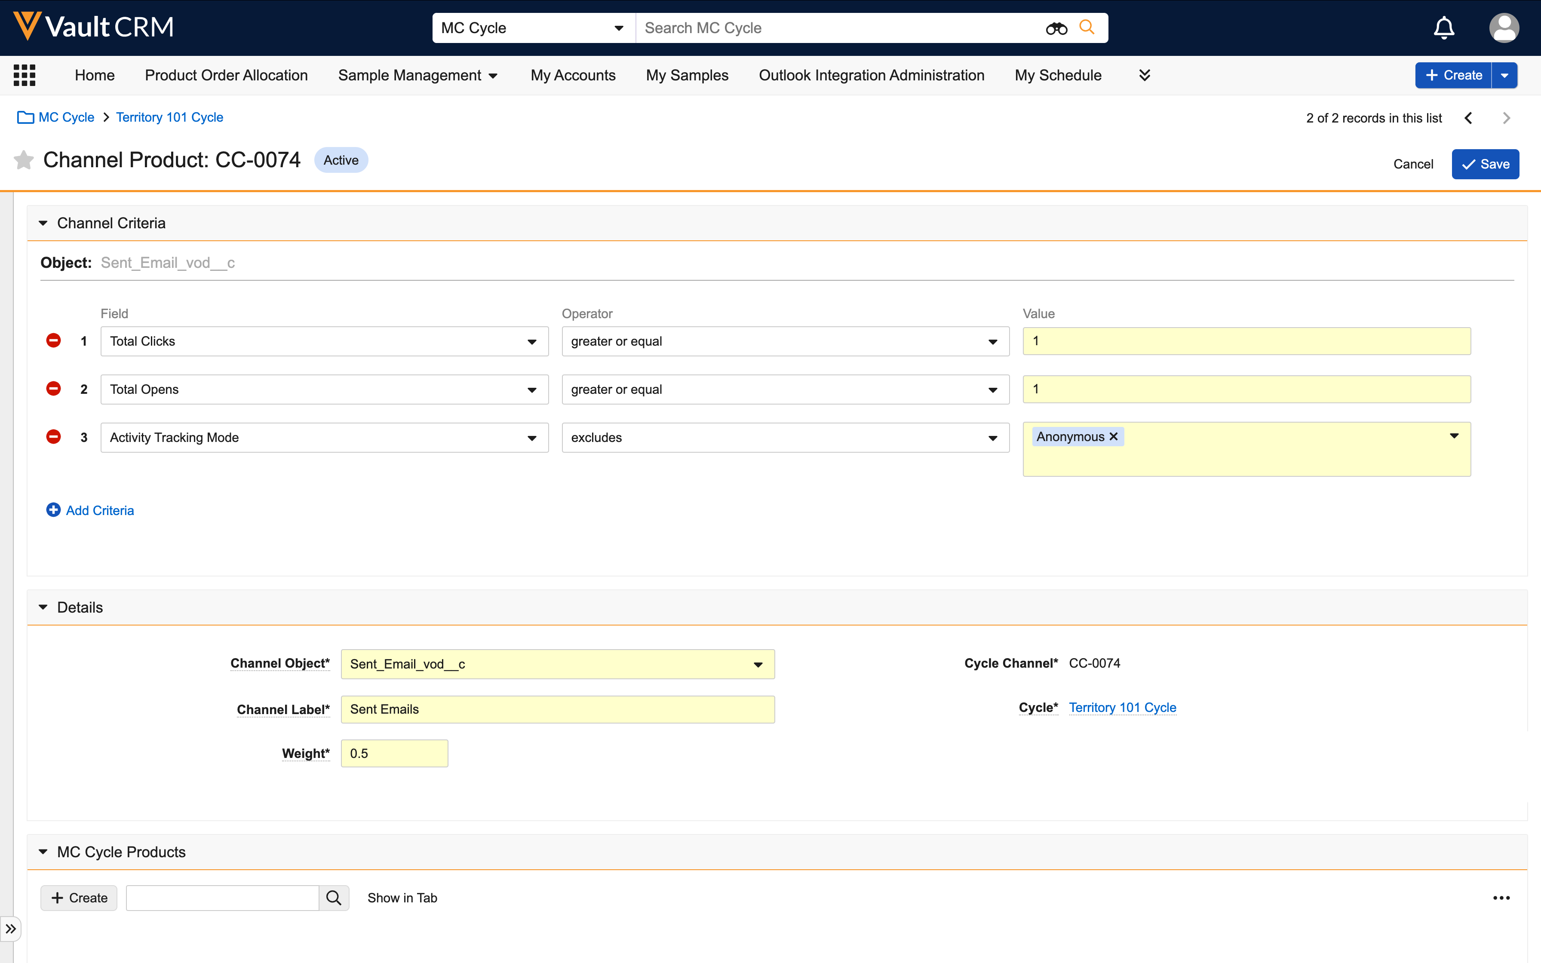Open the app launcher grid icon
The image size is (1541, 963).
pyautogui.click(x=24, y=75)
